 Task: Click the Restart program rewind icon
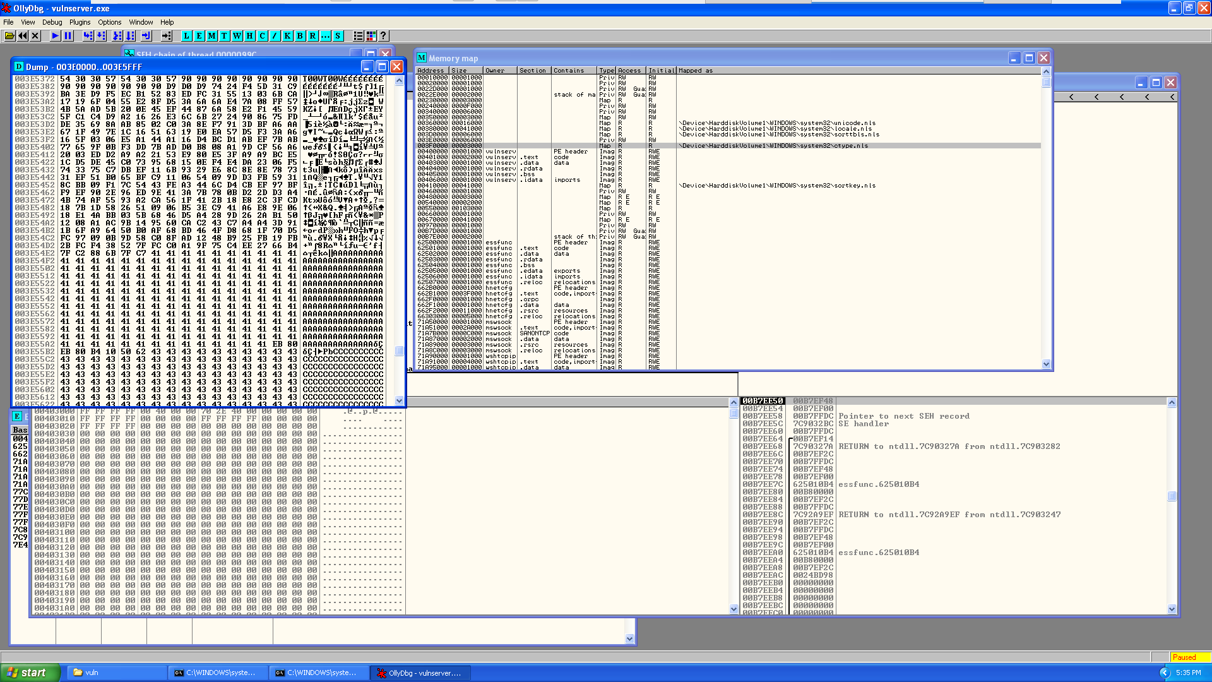23,36
